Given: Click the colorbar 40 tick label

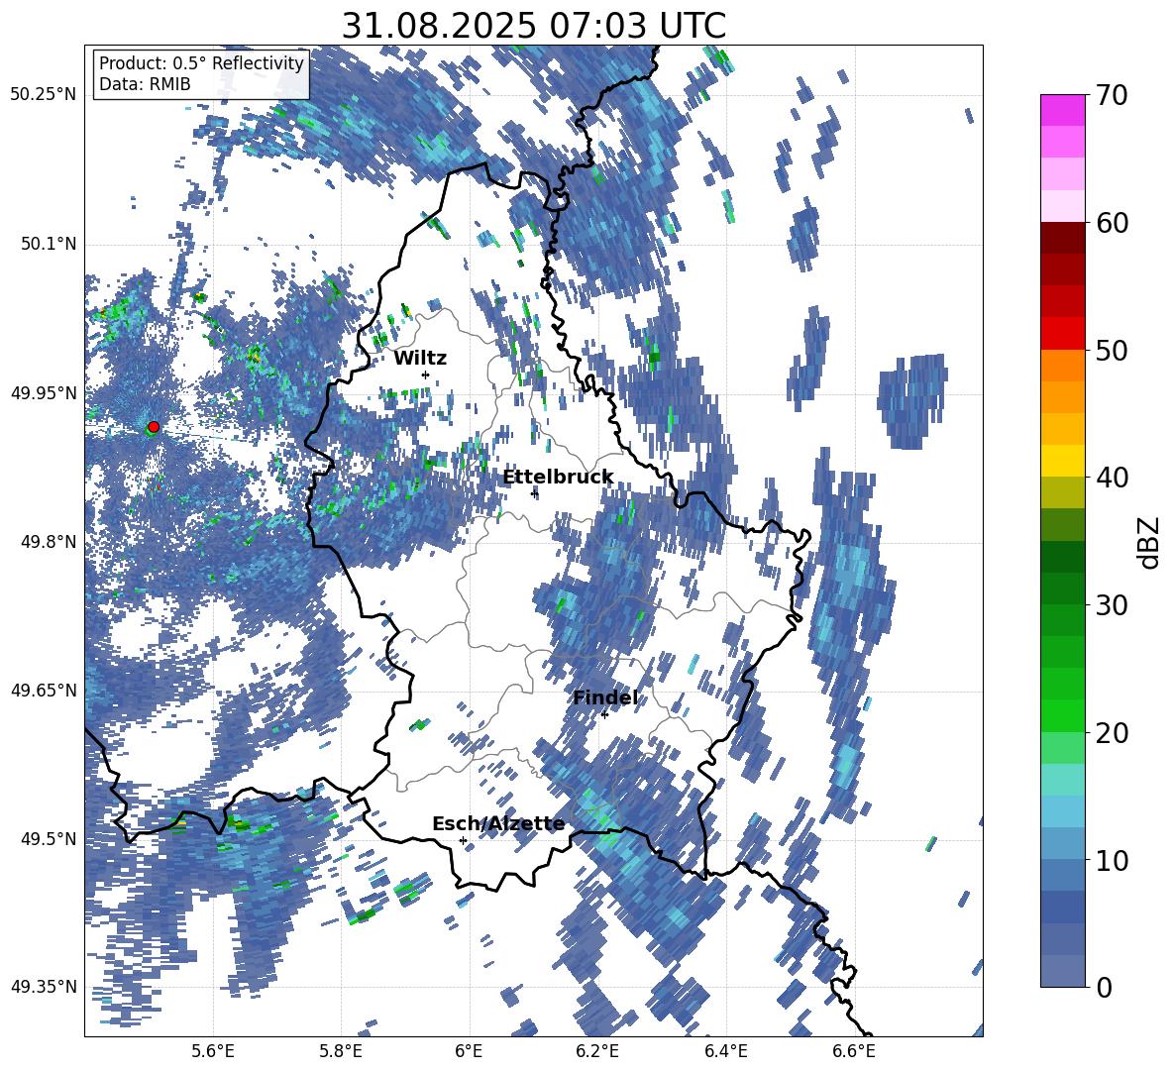Looking at the screenshot, I should 1112,478.
